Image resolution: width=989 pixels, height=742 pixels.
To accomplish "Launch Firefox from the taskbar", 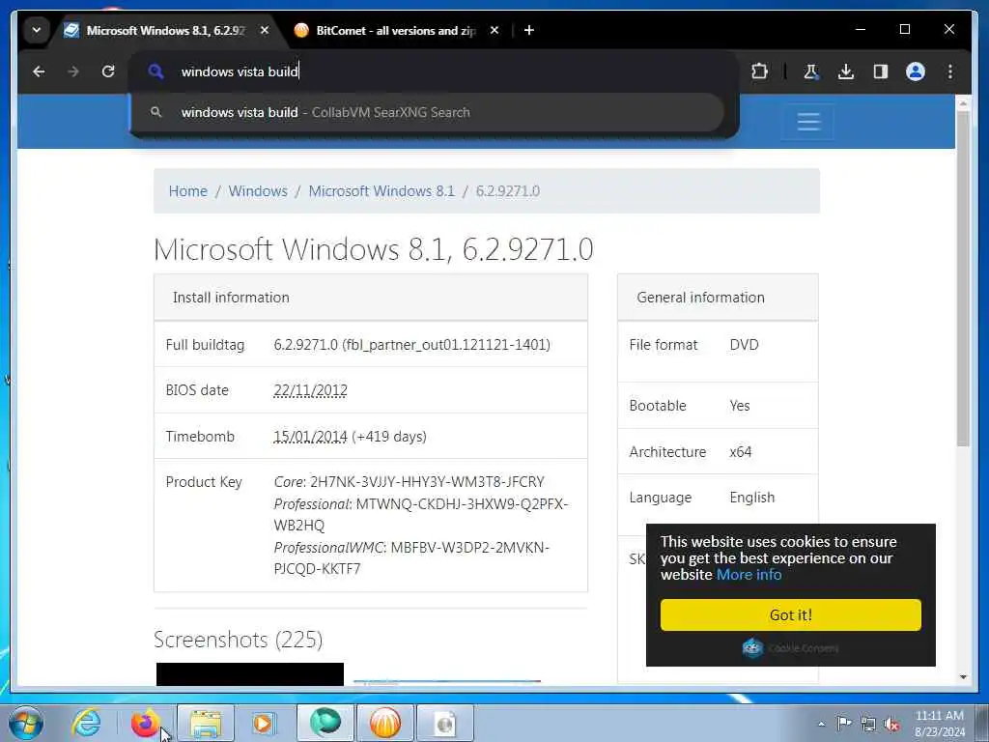I will [x=145, y=723].
